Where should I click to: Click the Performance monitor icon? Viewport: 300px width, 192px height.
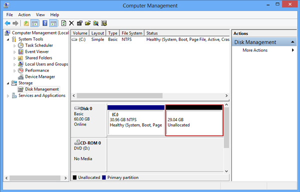click(x=20, y=70)
